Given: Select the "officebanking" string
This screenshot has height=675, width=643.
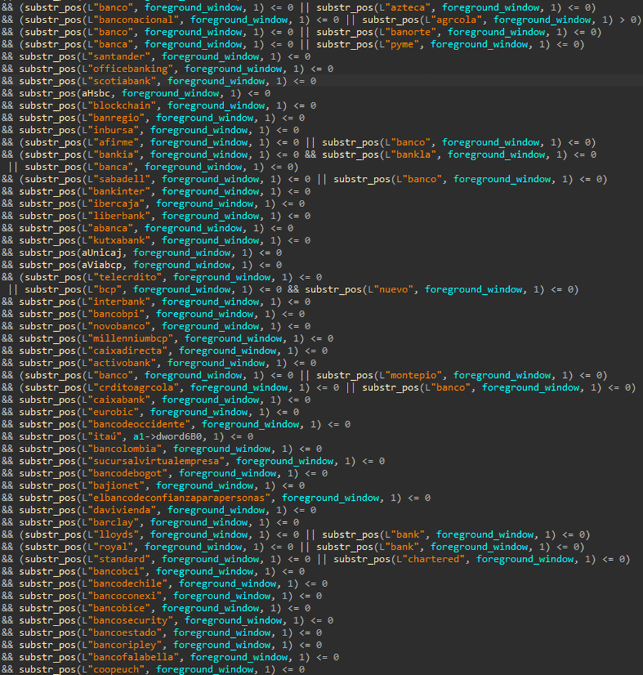Looking at the screenshot, I should coord(131,69).
